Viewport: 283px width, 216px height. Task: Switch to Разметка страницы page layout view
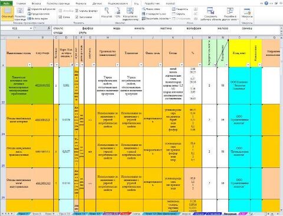pyautogui.click(x=20, y=14)
